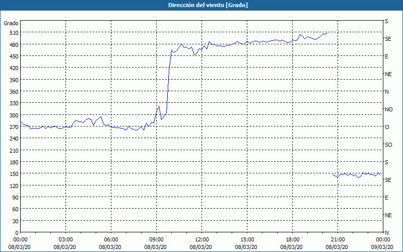403x252 pixels.
Task: Click the 'N' compass label level with 360
Action: (386, 92)
